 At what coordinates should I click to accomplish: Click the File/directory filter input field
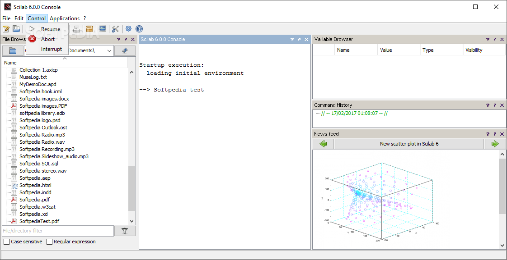(x=58, y=231)
